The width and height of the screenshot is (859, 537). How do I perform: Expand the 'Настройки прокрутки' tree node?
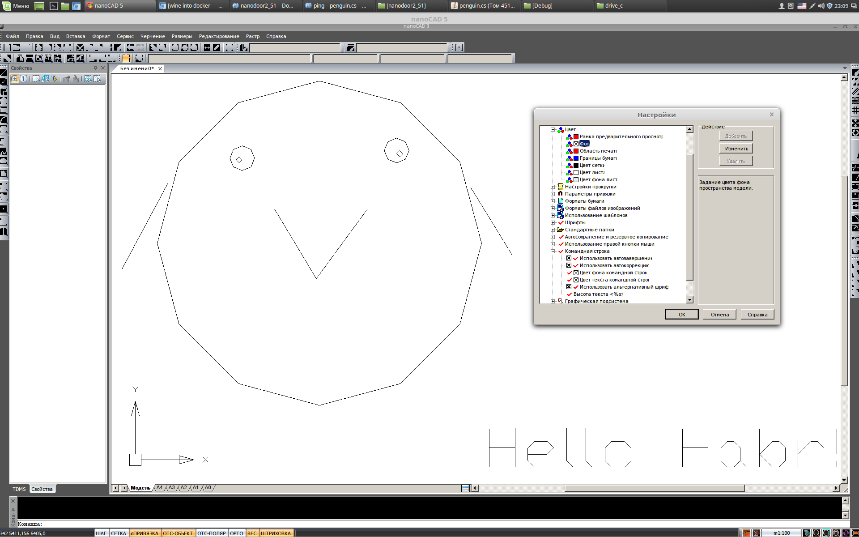(553, 187)
